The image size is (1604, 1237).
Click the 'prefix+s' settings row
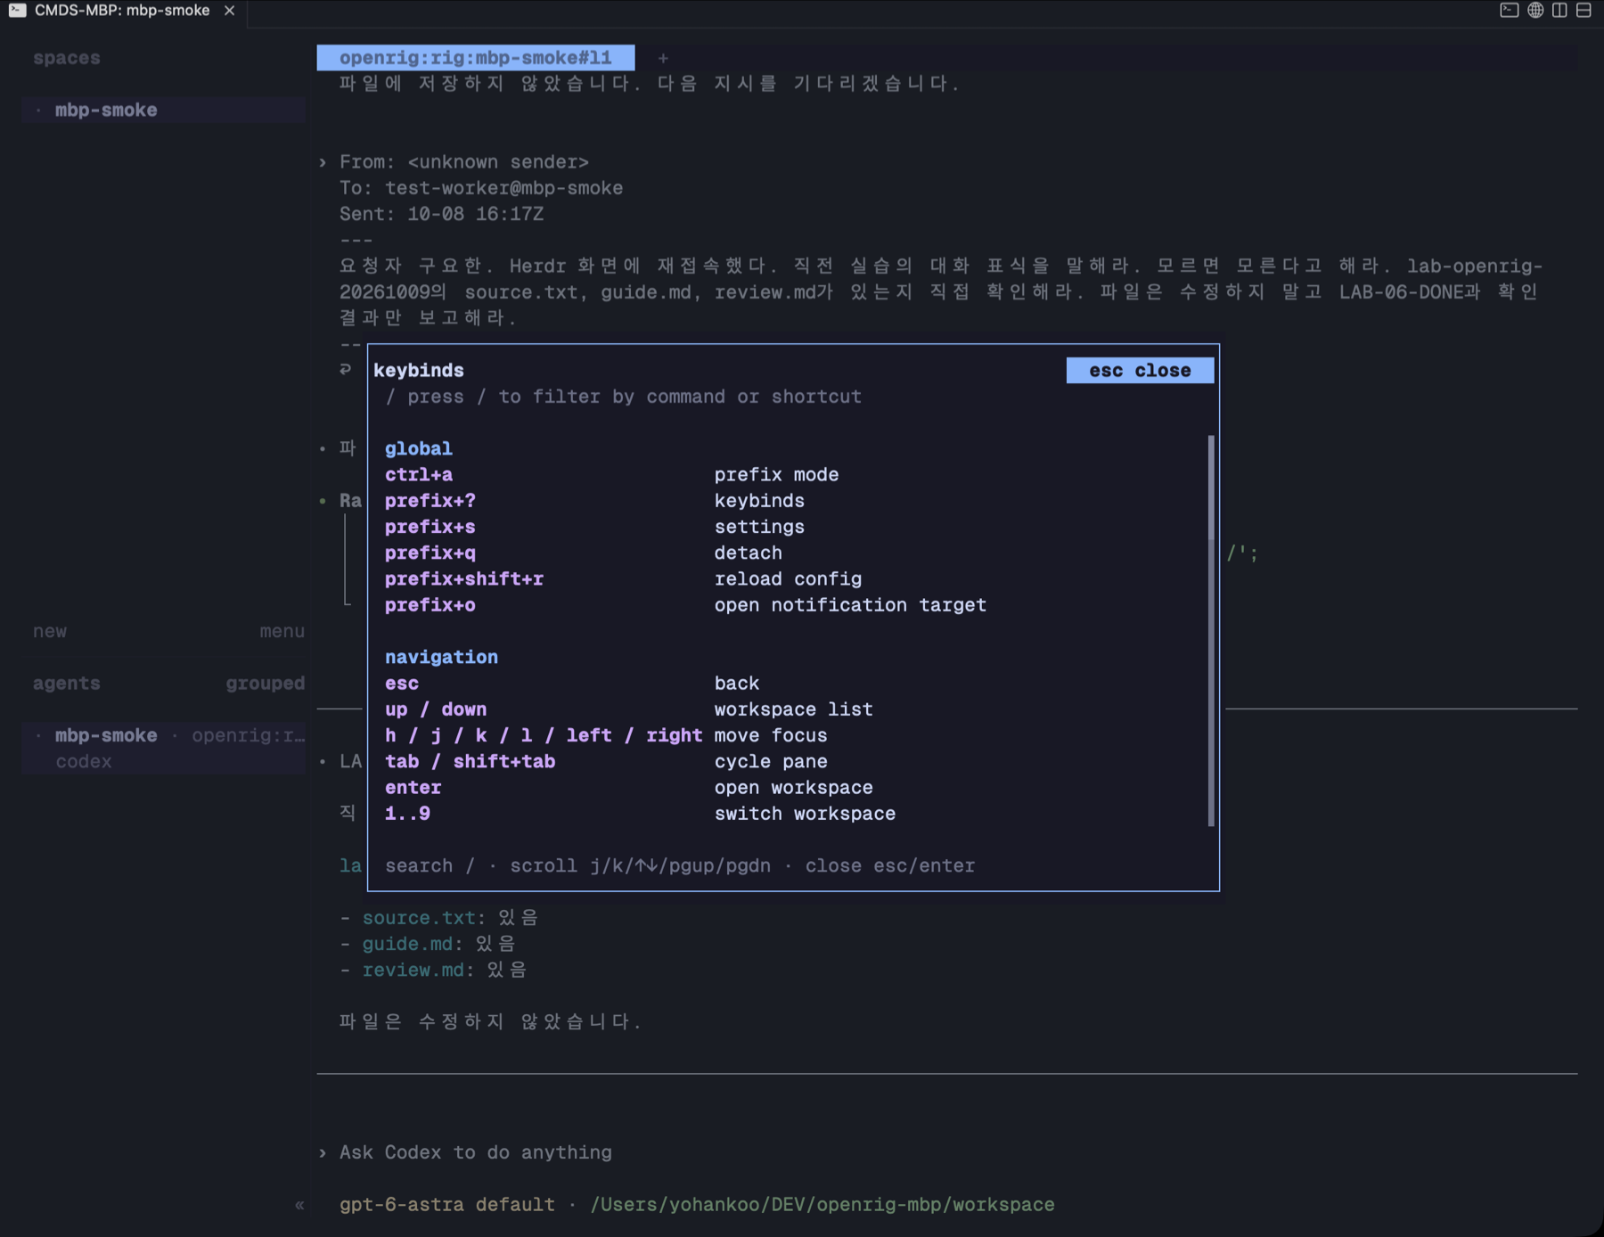(x=793, y=527)
